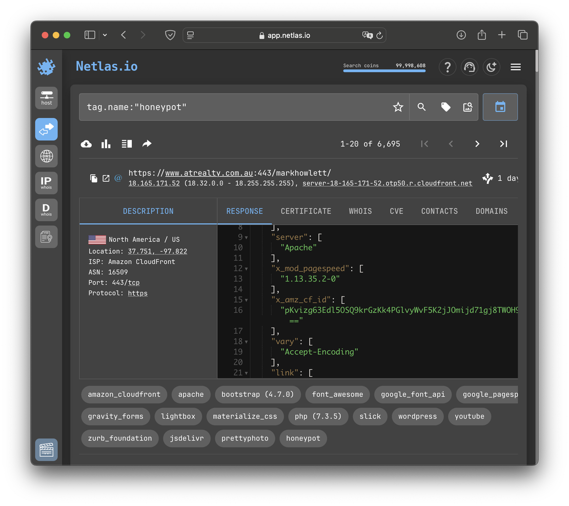
Task: Click the share results arrow icon
Action: coord(147,144)
